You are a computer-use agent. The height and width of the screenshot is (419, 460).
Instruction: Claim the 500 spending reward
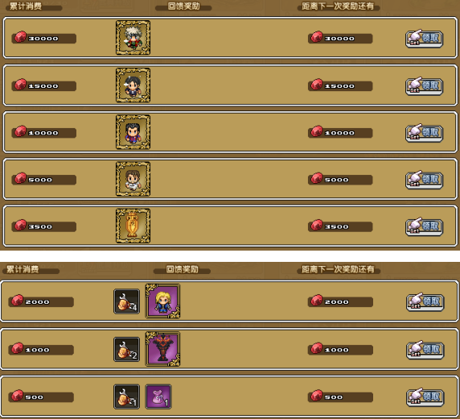[x=425, y=397]
